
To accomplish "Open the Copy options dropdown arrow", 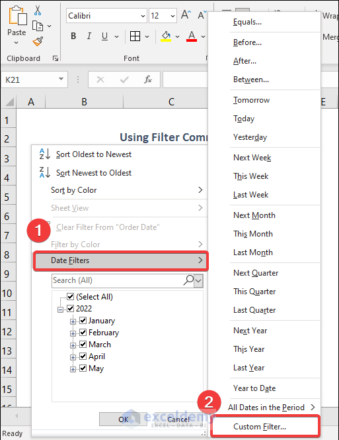I will click(x=50, y=26).
